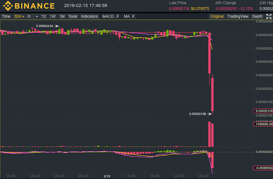Click the 24h Change label
Viewport: 273px width, 179px height.
[226, 3]
